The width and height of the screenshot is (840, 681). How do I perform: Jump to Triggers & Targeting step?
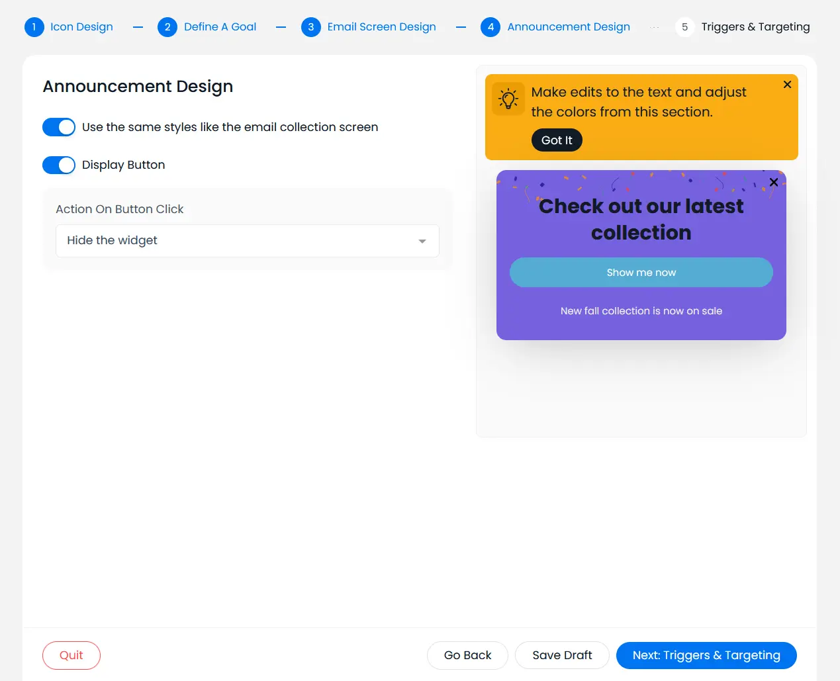[755, 27]
